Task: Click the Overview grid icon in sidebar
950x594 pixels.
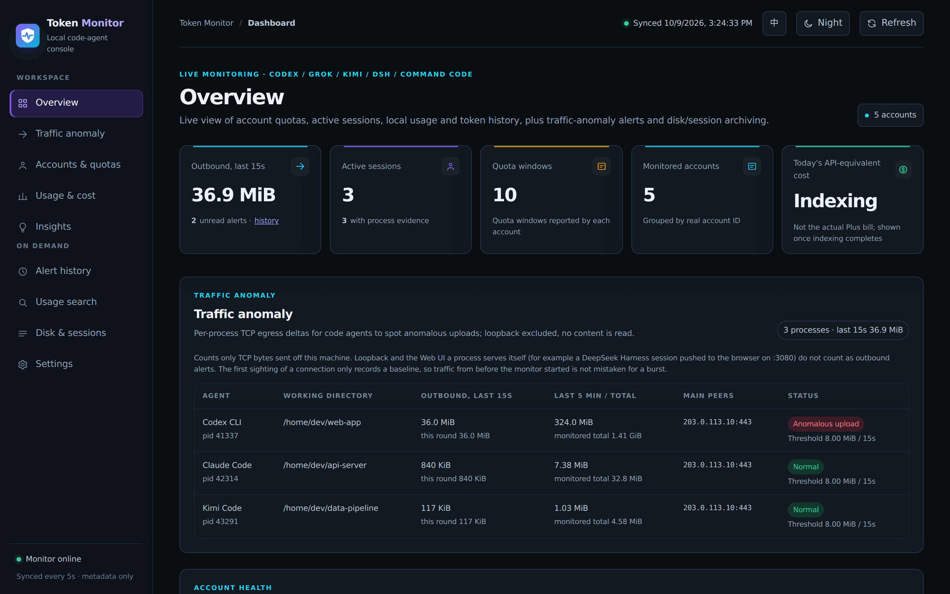Action: pyautogui.click(x=23, y=103)
